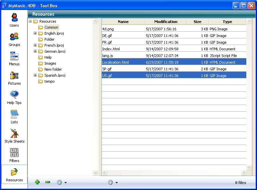Image resolution: width=257 pixels, height=190 pixels.
Task: Click the green plus add button
Action: click(37, 182)
